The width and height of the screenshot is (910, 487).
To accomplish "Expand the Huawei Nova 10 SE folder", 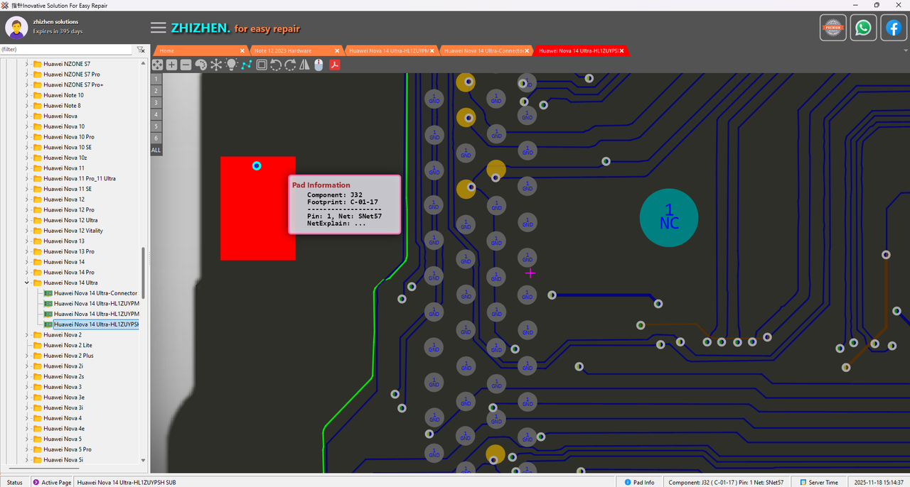I will click(x=27, y=147).
